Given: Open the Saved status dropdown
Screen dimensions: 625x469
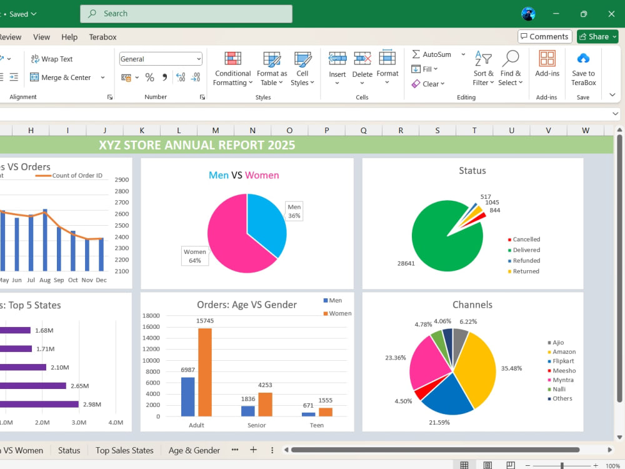Looking at the screenshot, I should (x=22, y=14).
